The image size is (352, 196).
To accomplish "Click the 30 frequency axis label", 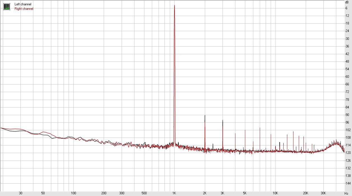I will 20,193.
